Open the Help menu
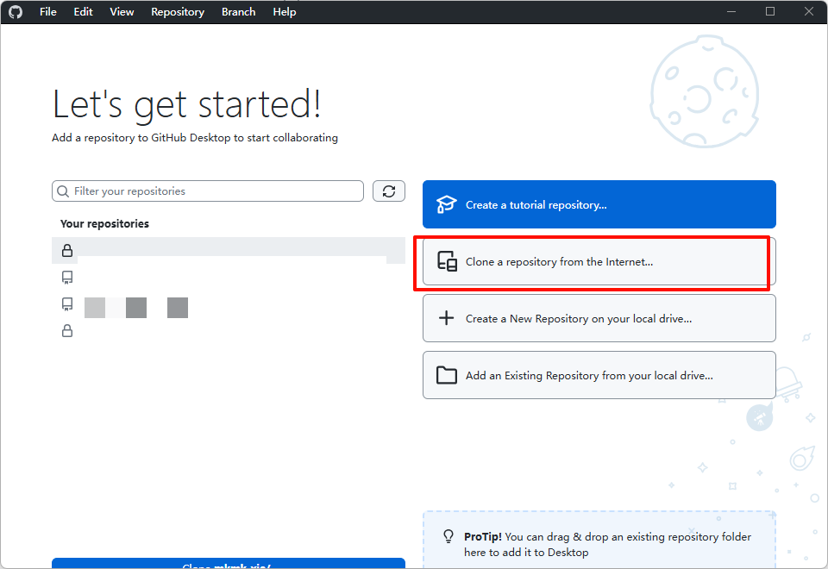Viewport: 828px width, 569px height. coord(284,11)
